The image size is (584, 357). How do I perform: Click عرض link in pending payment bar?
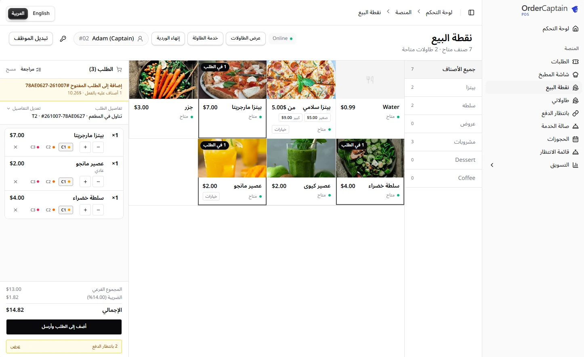point(15,347)
